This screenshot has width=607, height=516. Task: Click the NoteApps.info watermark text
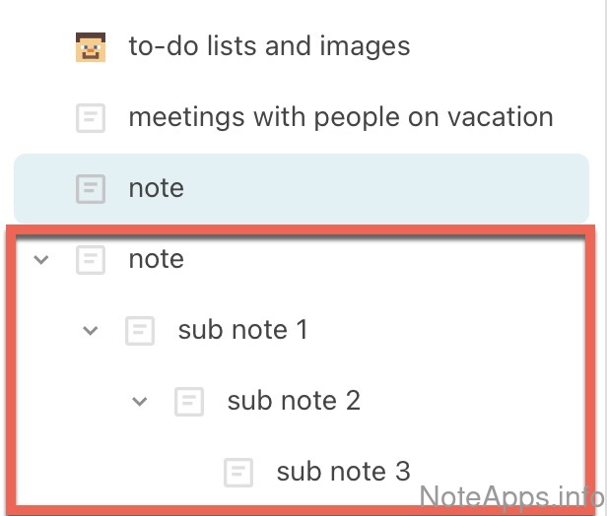tap(511, 495)
